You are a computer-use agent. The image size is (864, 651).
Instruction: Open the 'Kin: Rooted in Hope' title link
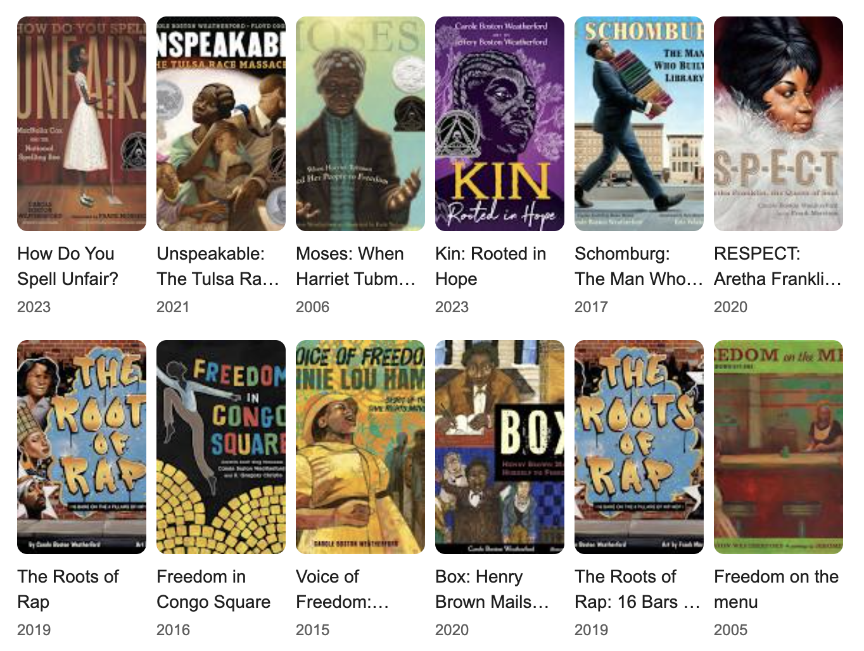click(x=490, y=266)
